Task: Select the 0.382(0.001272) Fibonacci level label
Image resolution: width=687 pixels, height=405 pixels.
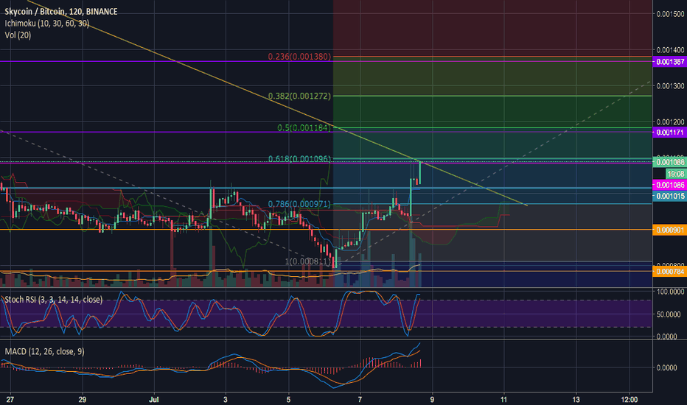Action: pos(300,96)
